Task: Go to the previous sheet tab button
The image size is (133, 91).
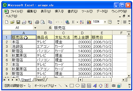Action: (9, 80)
